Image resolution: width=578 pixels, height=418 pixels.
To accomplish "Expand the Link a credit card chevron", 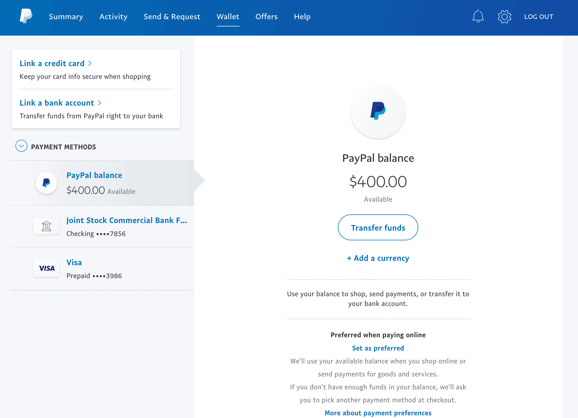I will click(90, 63).
